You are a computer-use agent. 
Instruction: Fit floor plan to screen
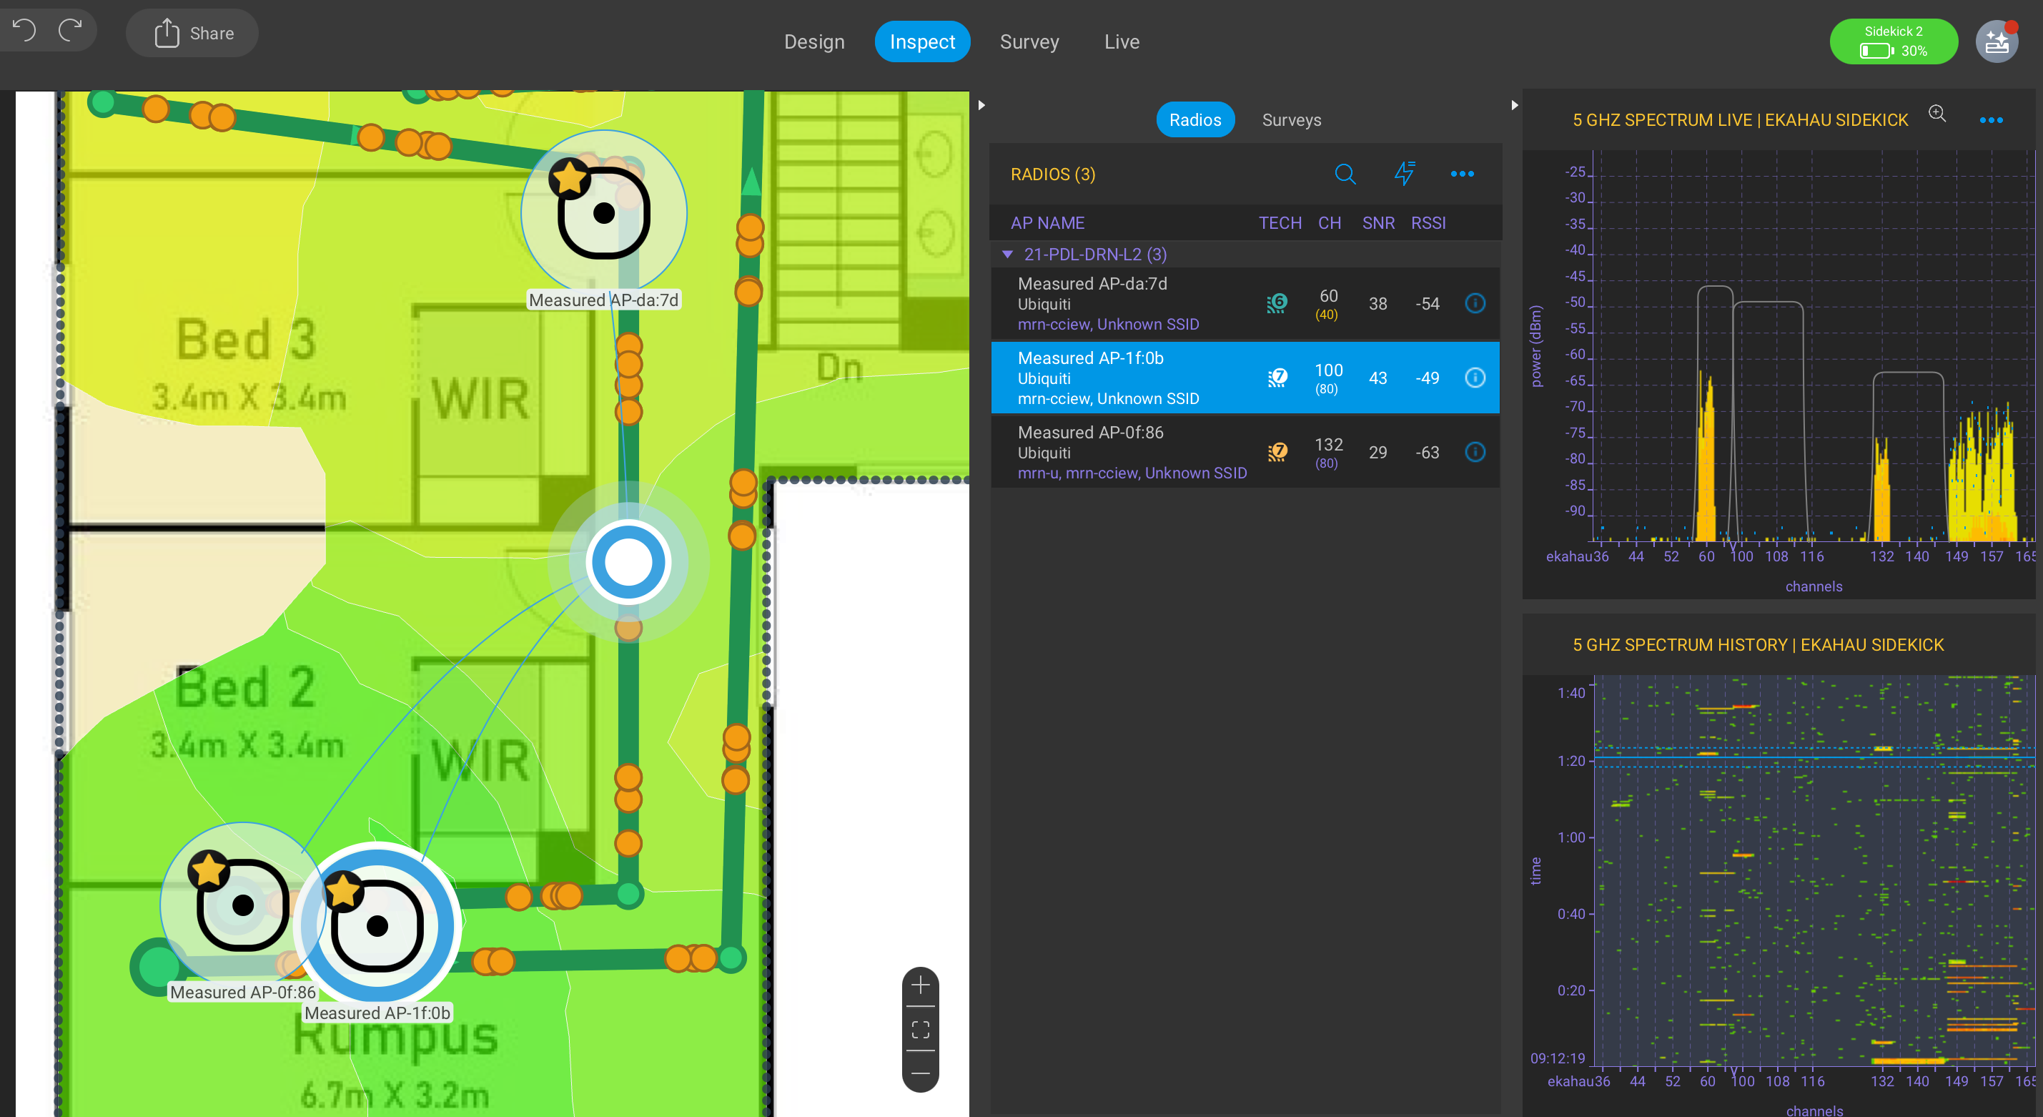pos(920,1030)
